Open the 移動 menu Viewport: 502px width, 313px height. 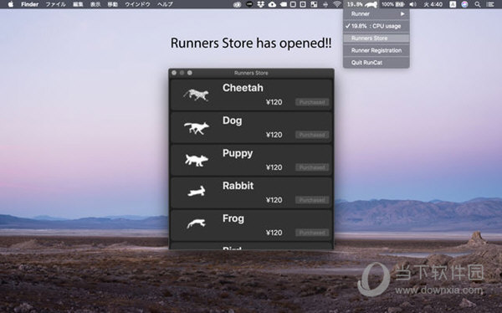[x=112, y=4]
